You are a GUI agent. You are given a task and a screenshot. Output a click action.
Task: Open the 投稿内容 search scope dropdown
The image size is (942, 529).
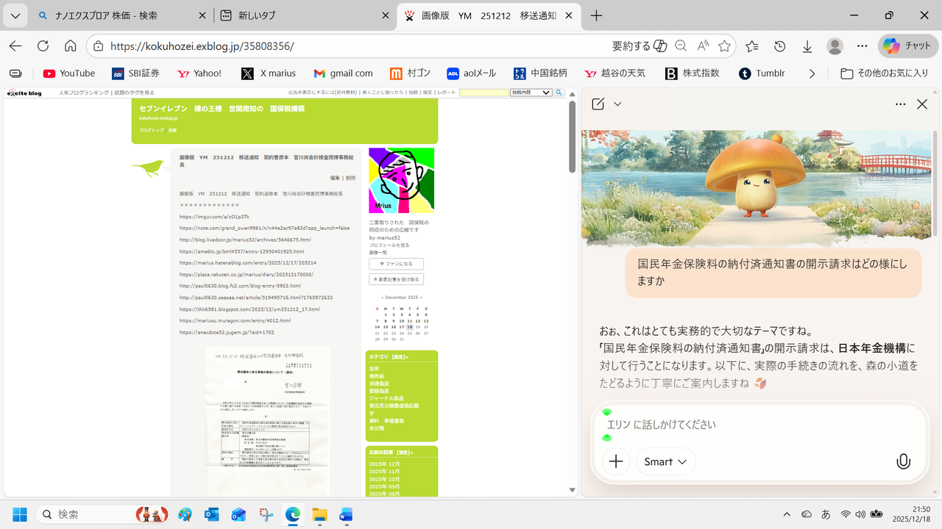[x=531, y=93]
